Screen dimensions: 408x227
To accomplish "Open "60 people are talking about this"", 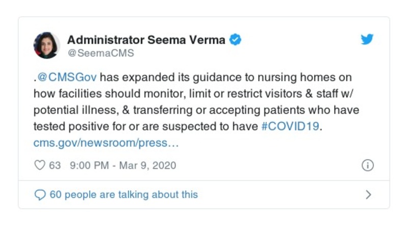I will point(123,194).
